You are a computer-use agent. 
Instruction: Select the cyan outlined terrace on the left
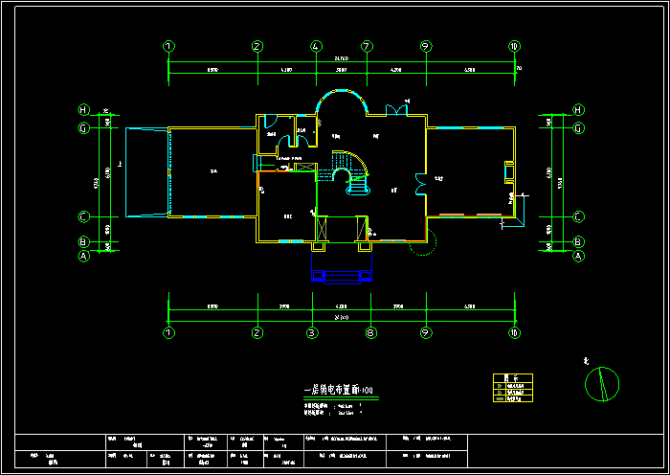tap(145, 171)
